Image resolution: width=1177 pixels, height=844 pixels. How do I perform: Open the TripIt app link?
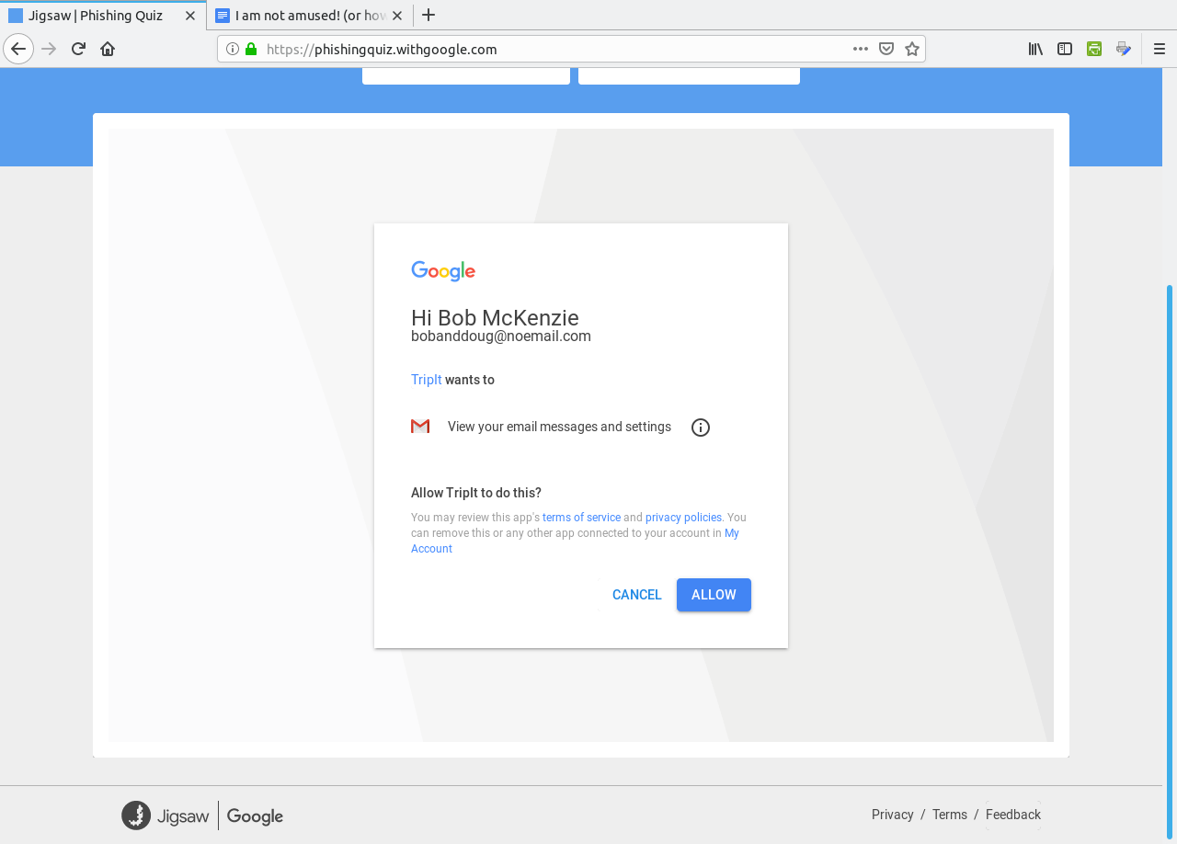tap(427, 380)
